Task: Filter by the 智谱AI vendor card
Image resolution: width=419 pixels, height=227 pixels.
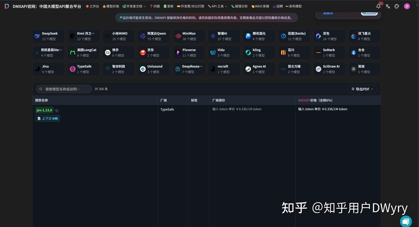Action: point(224,36)
